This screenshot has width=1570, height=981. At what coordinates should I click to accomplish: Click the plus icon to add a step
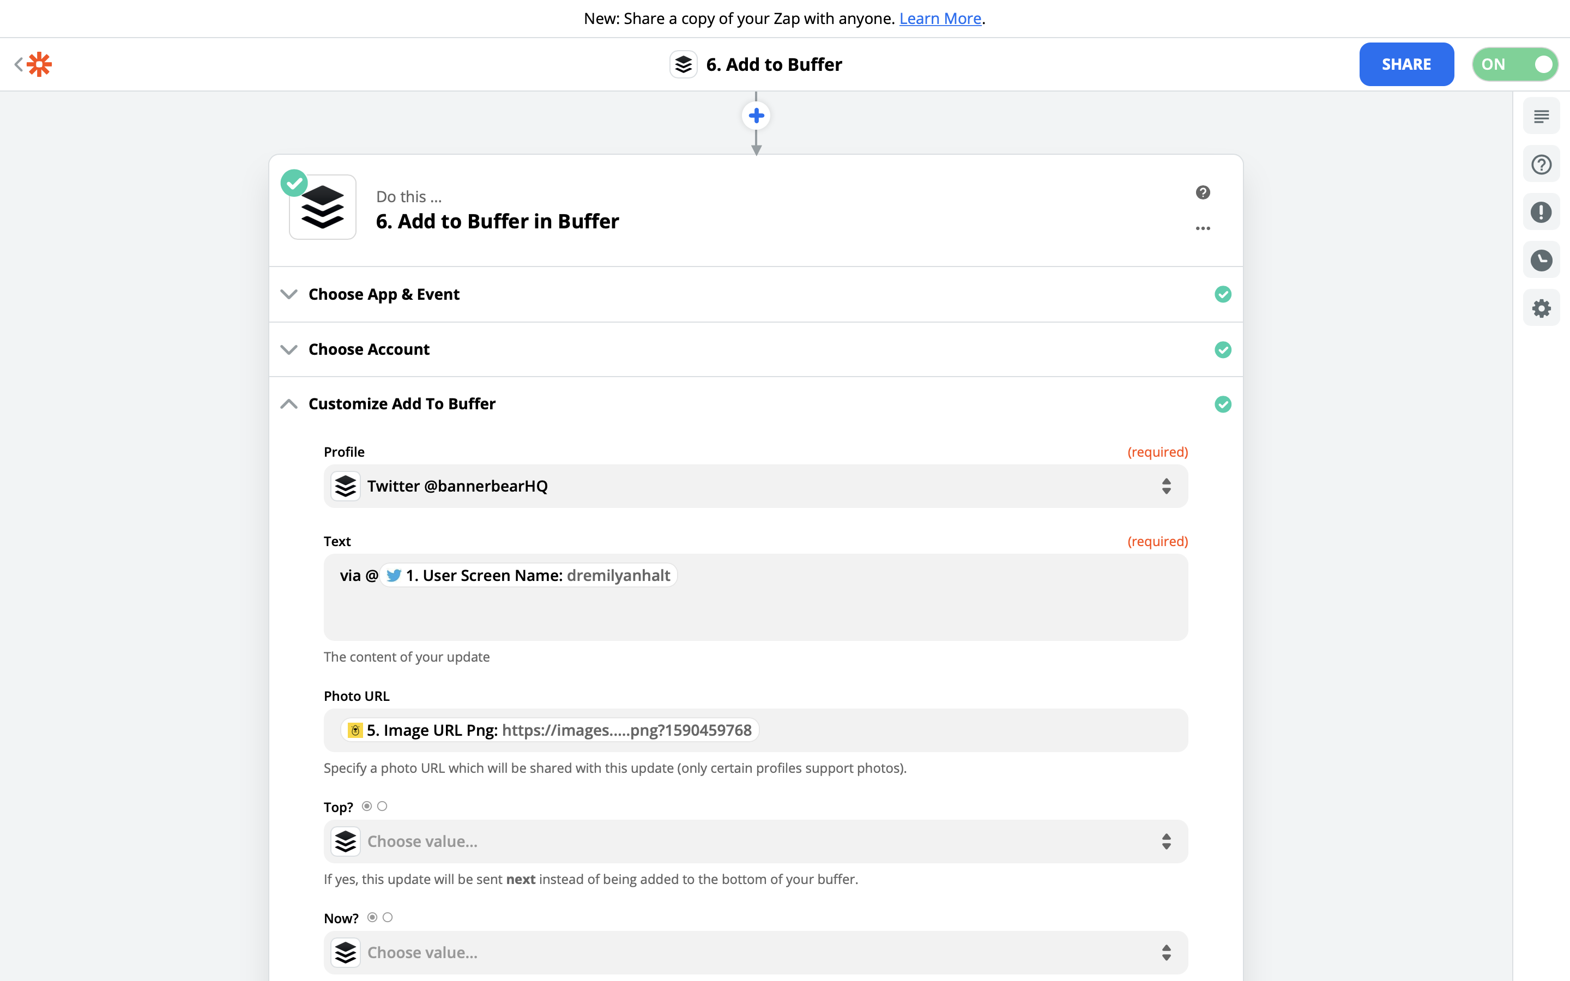(x=756, y=116)
